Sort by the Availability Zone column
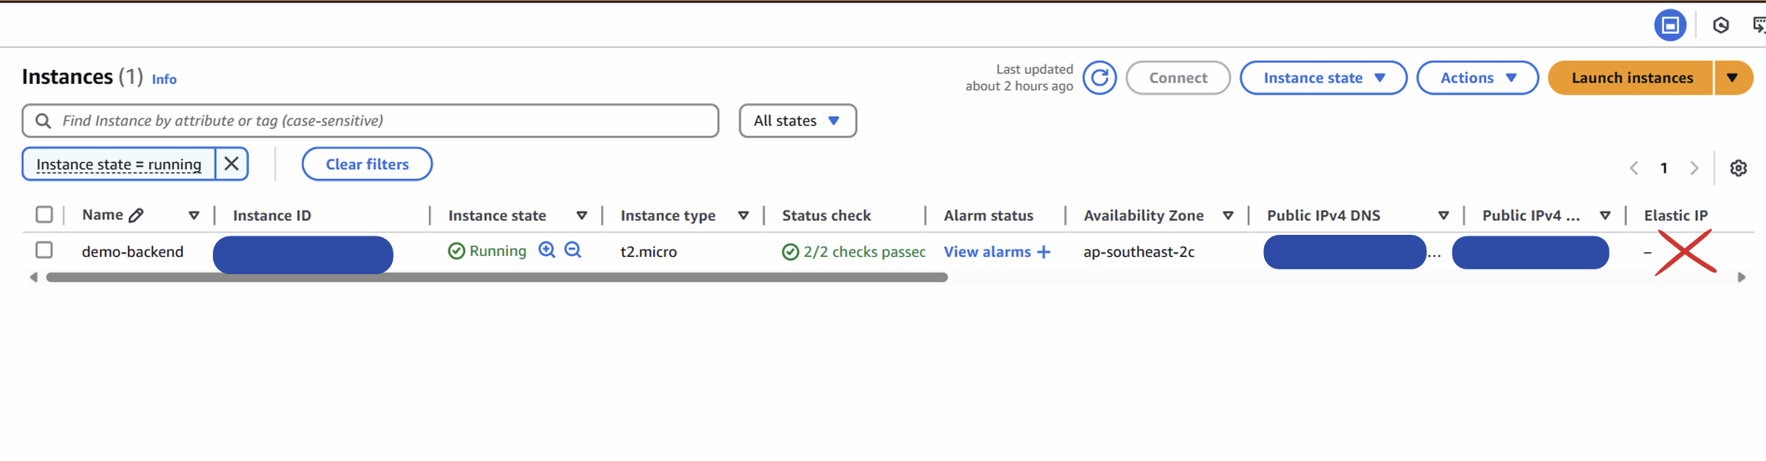 coord(1229,214)
